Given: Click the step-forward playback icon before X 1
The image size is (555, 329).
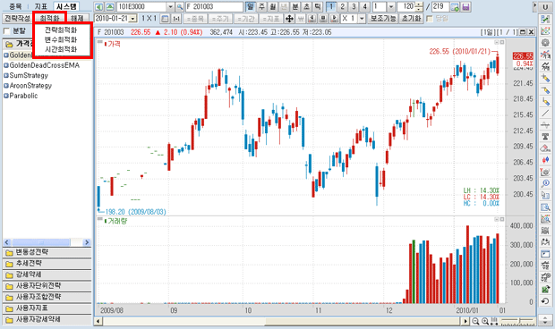Looking at the screenshot, I should pos(334,19).
